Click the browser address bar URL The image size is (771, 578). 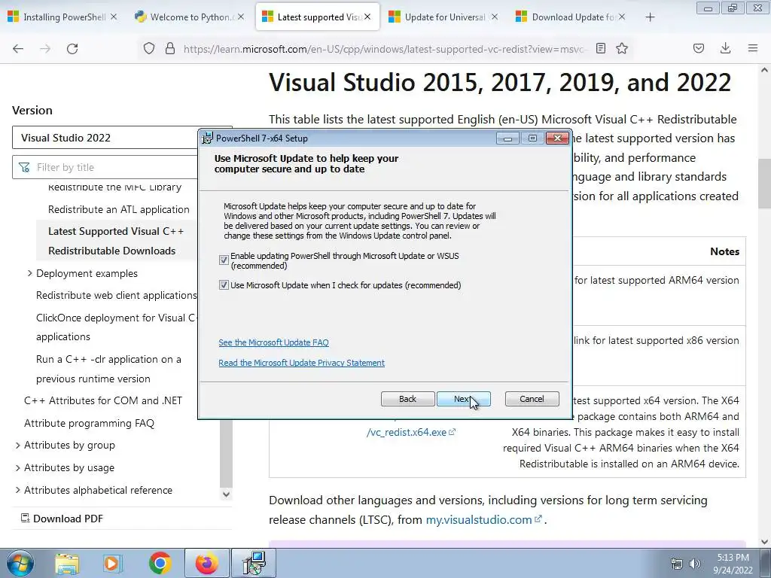pyautogui.click(x=383, y=49)
